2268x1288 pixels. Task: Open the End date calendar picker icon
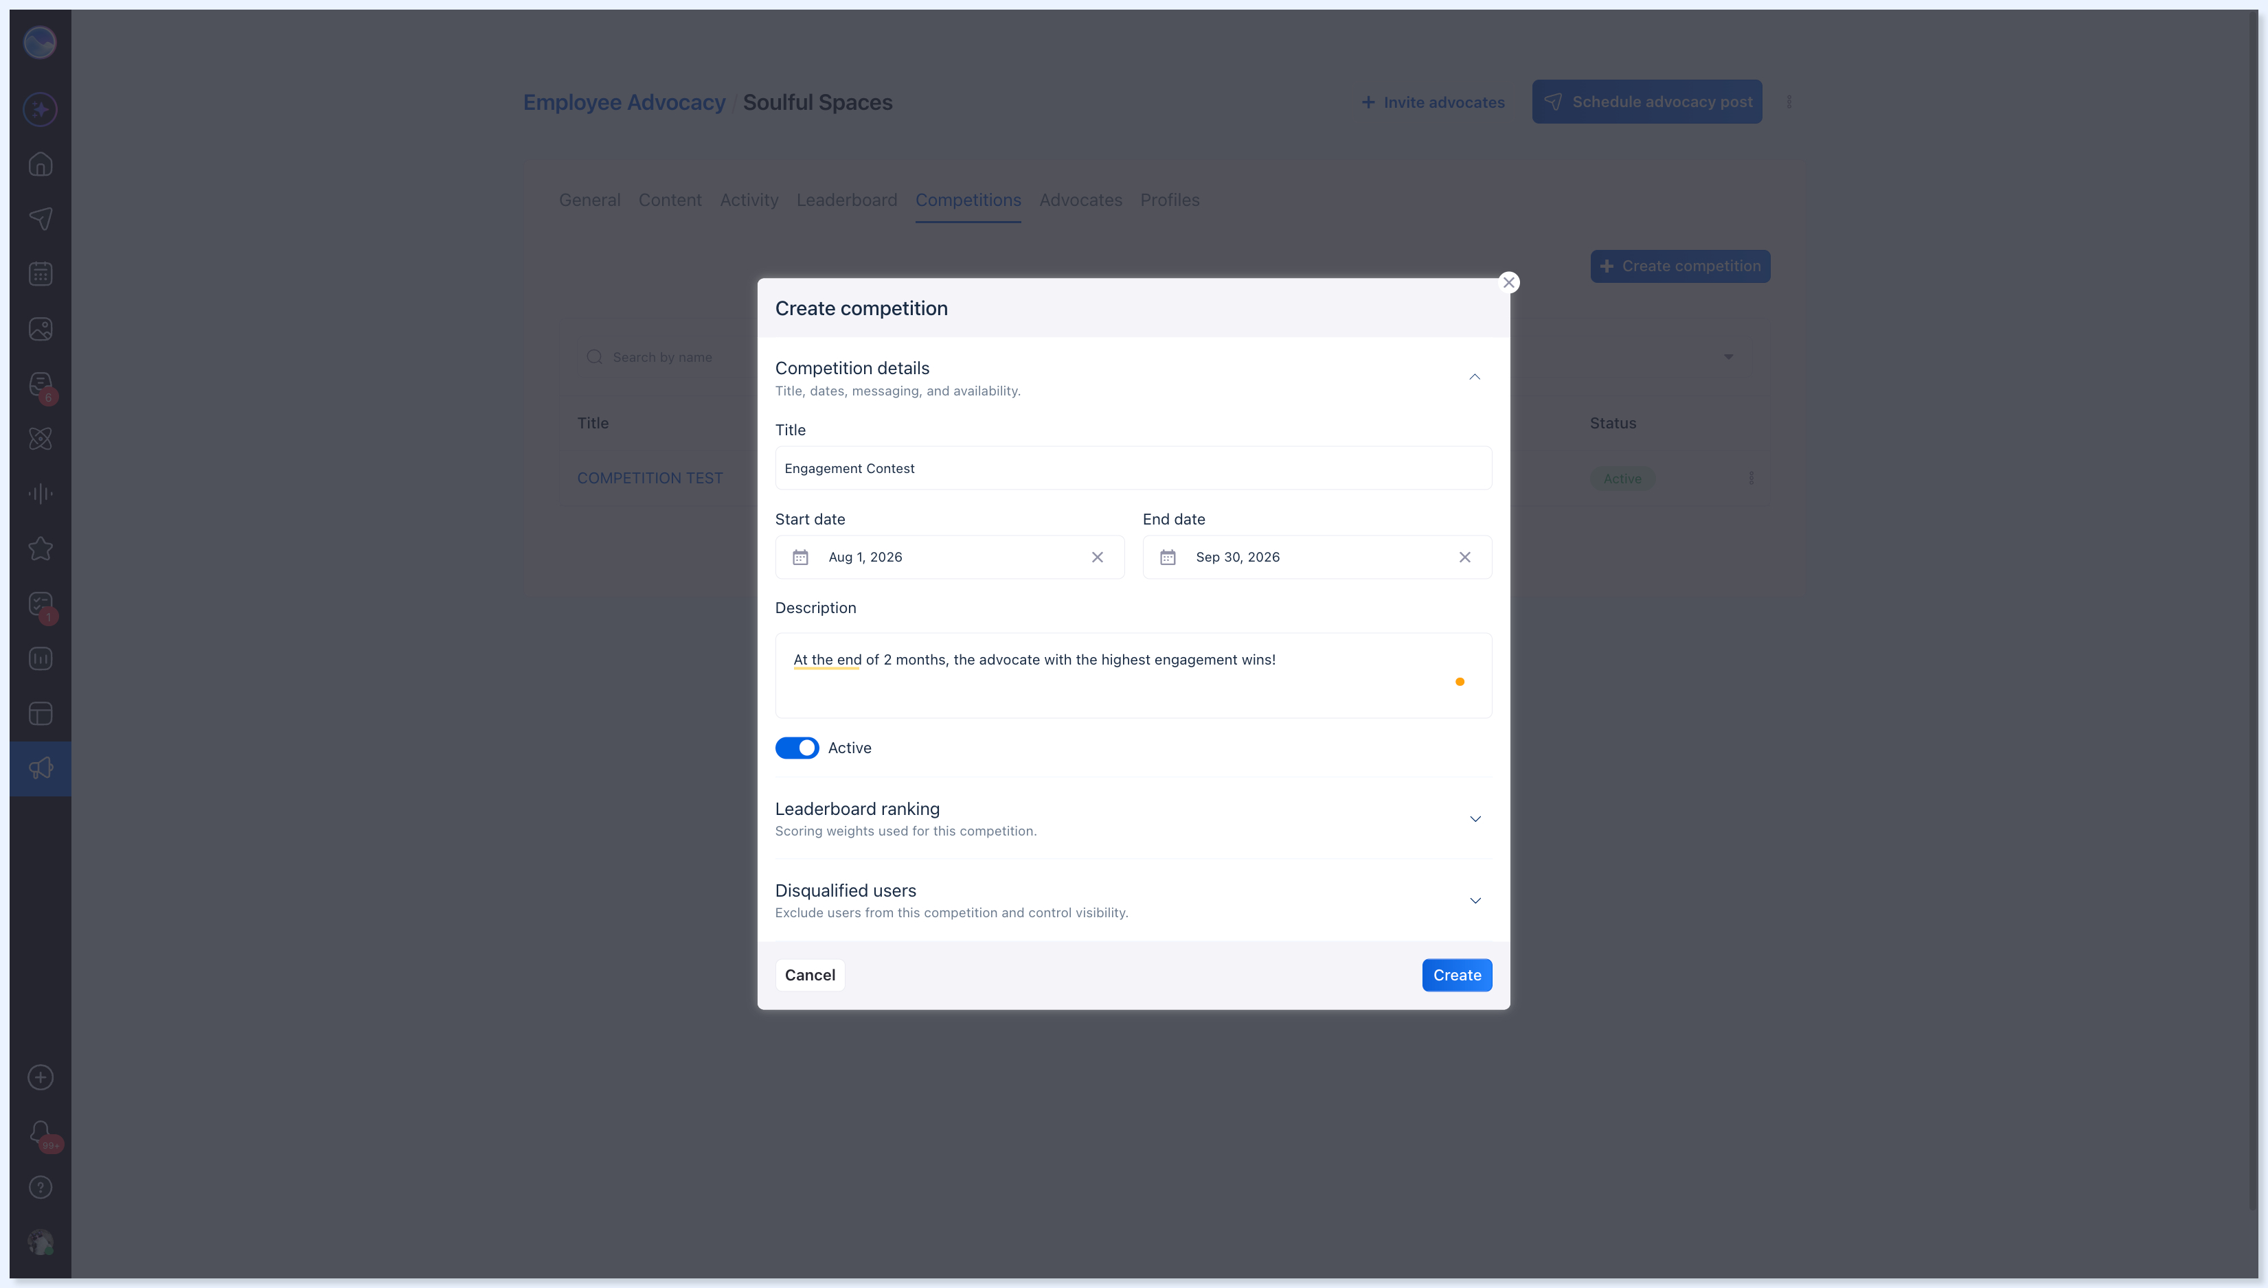tap(1168, 557)
